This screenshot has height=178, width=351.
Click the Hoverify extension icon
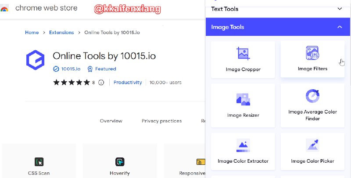pos(120,162)
